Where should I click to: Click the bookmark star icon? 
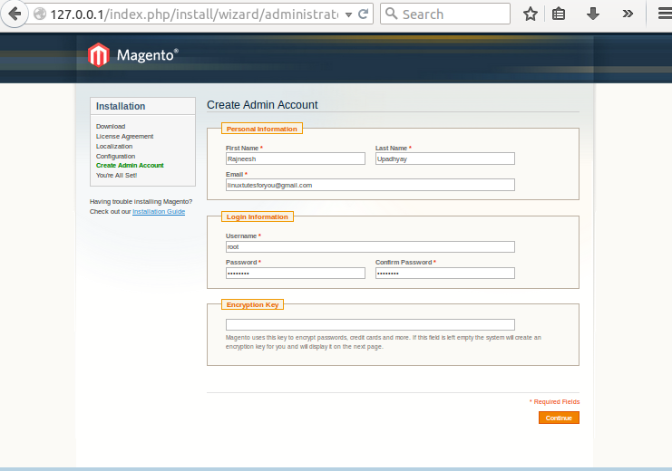(x=531, y=14)
